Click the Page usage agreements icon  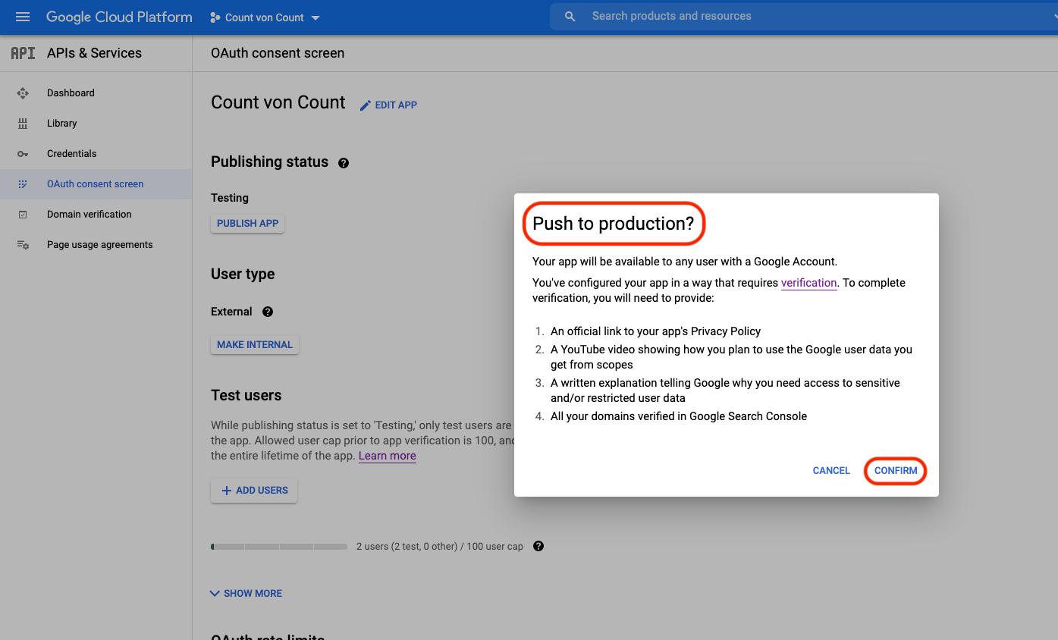[x=23, y=245]
